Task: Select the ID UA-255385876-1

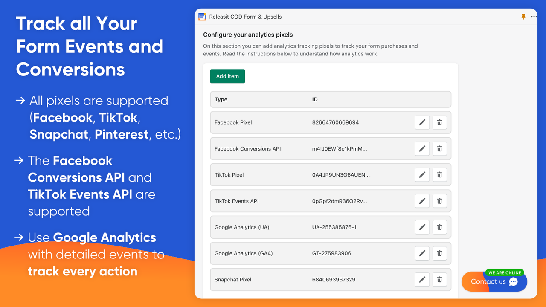Action: [x=334, y=227]
